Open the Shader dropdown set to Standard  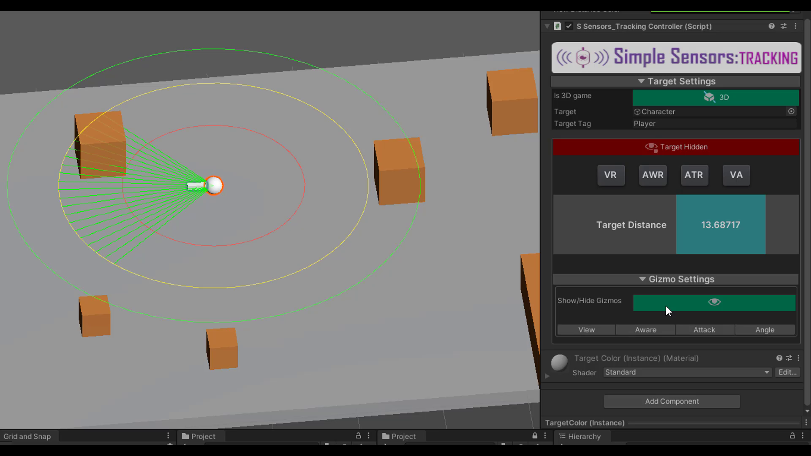[x=687, y=372]
